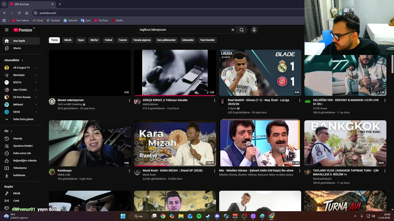The image size is (394, 221).
Task: Open options menu for GELDİĞİM YER video
Action: coord(385,100)
